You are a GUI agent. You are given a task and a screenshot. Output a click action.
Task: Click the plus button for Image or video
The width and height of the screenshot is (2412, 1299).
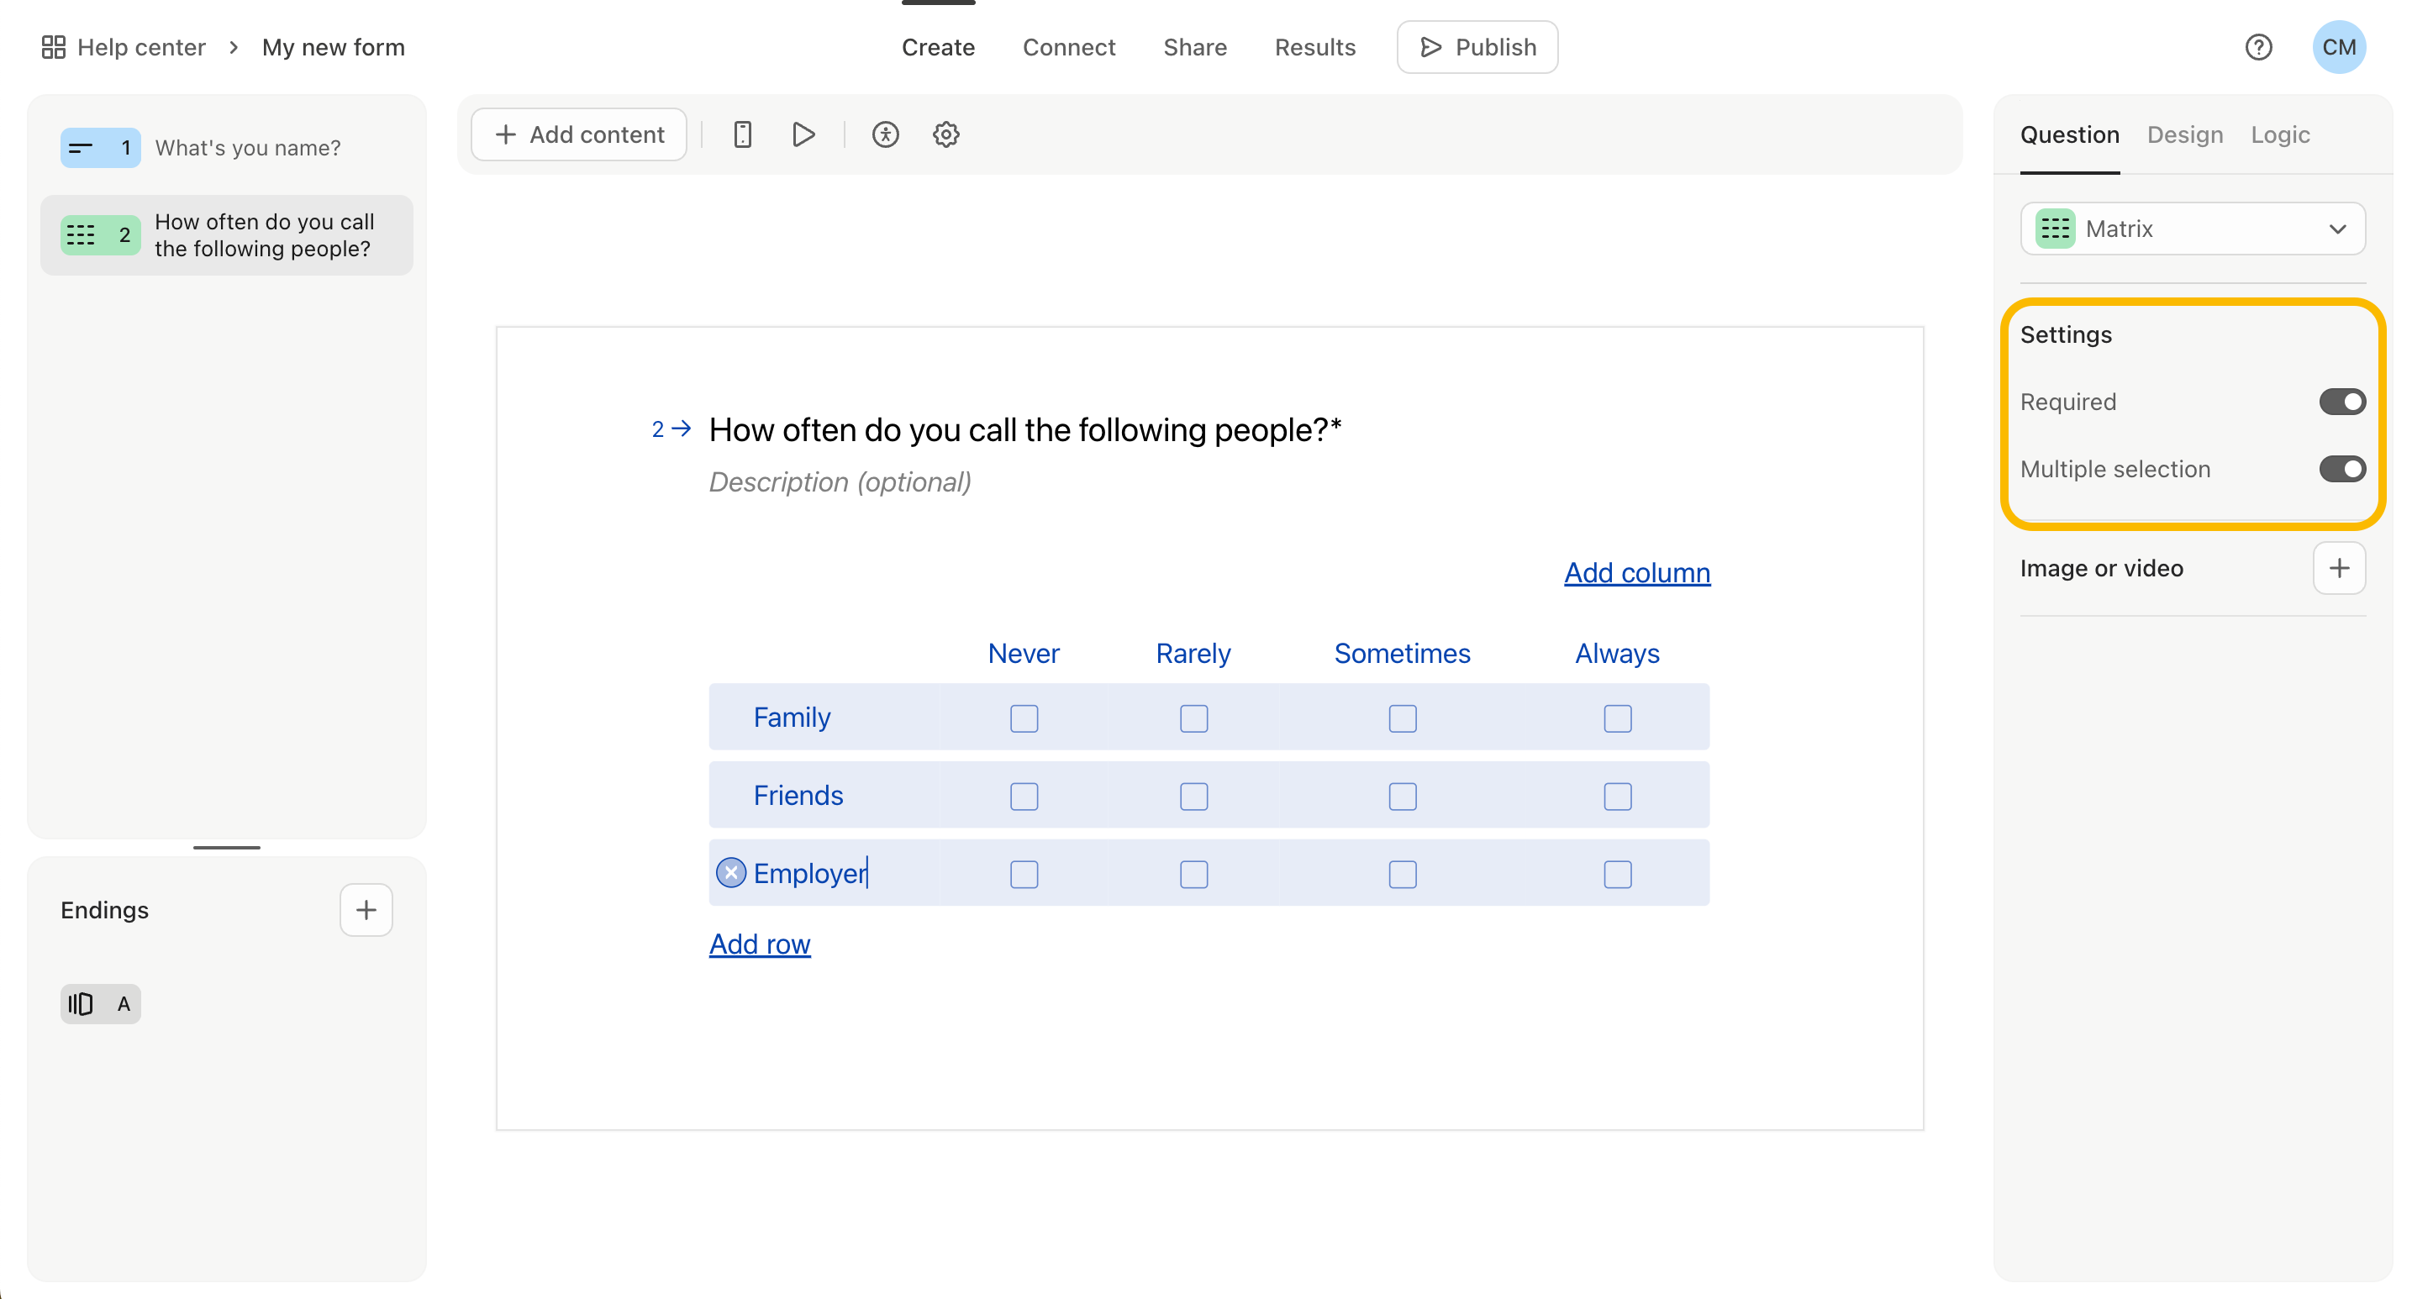pos(2339,568)
